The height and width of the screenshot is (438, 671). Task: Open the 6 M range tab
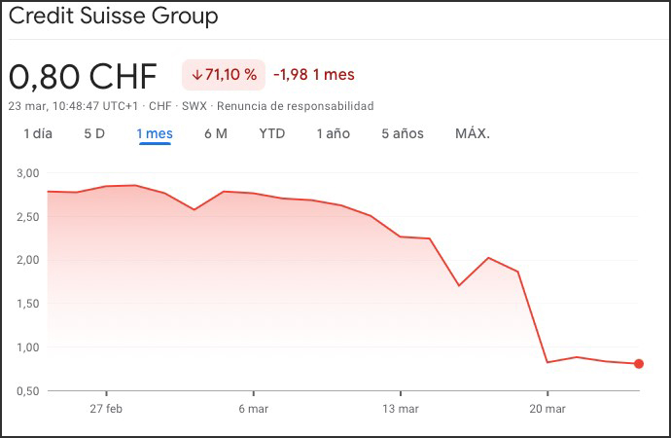click(x=216, y=133)
